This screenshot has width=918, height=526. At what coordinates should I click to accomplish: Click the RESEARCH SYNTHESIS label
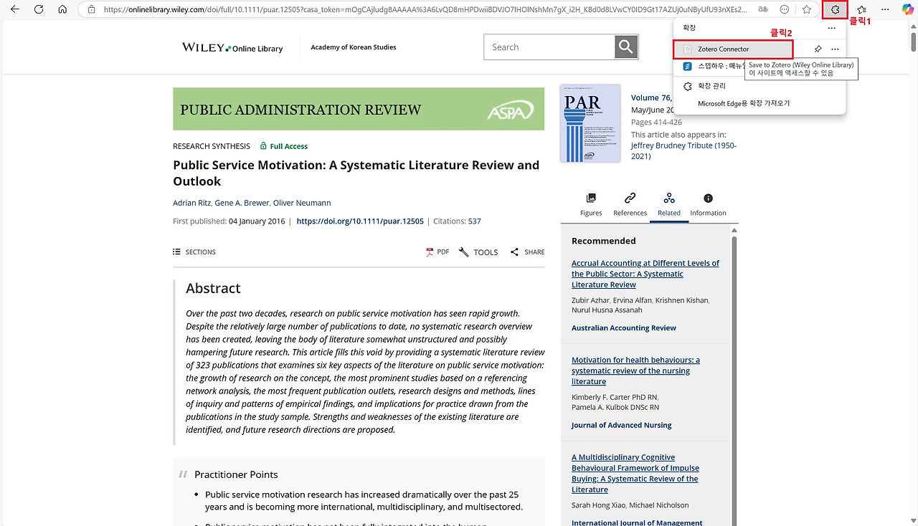(212, 146)
